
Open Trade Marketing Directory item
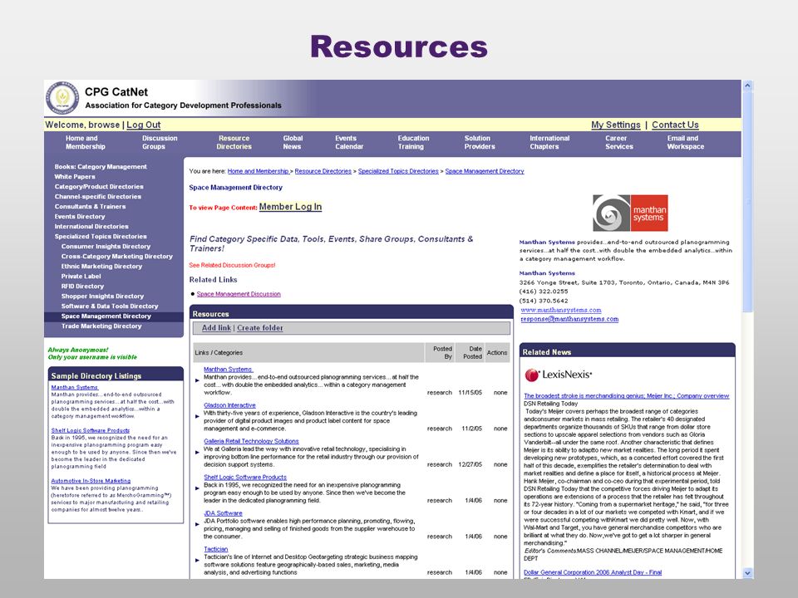101,326
